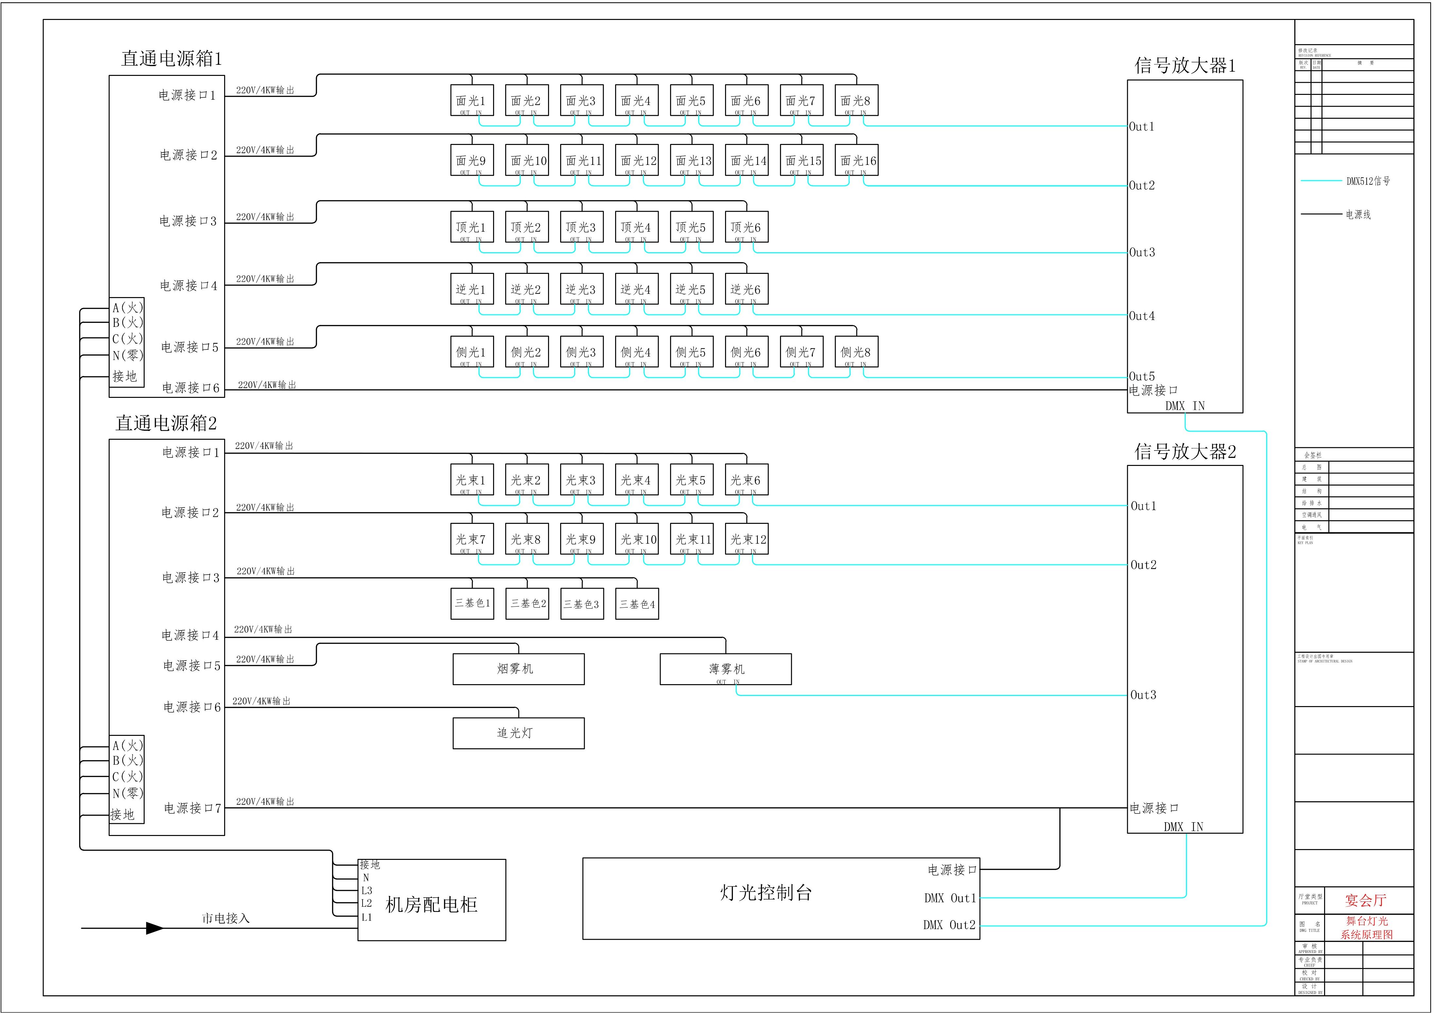Click the 灯光控制台 label
This screenshot has height=1014, width=1434.
[766, 892]
